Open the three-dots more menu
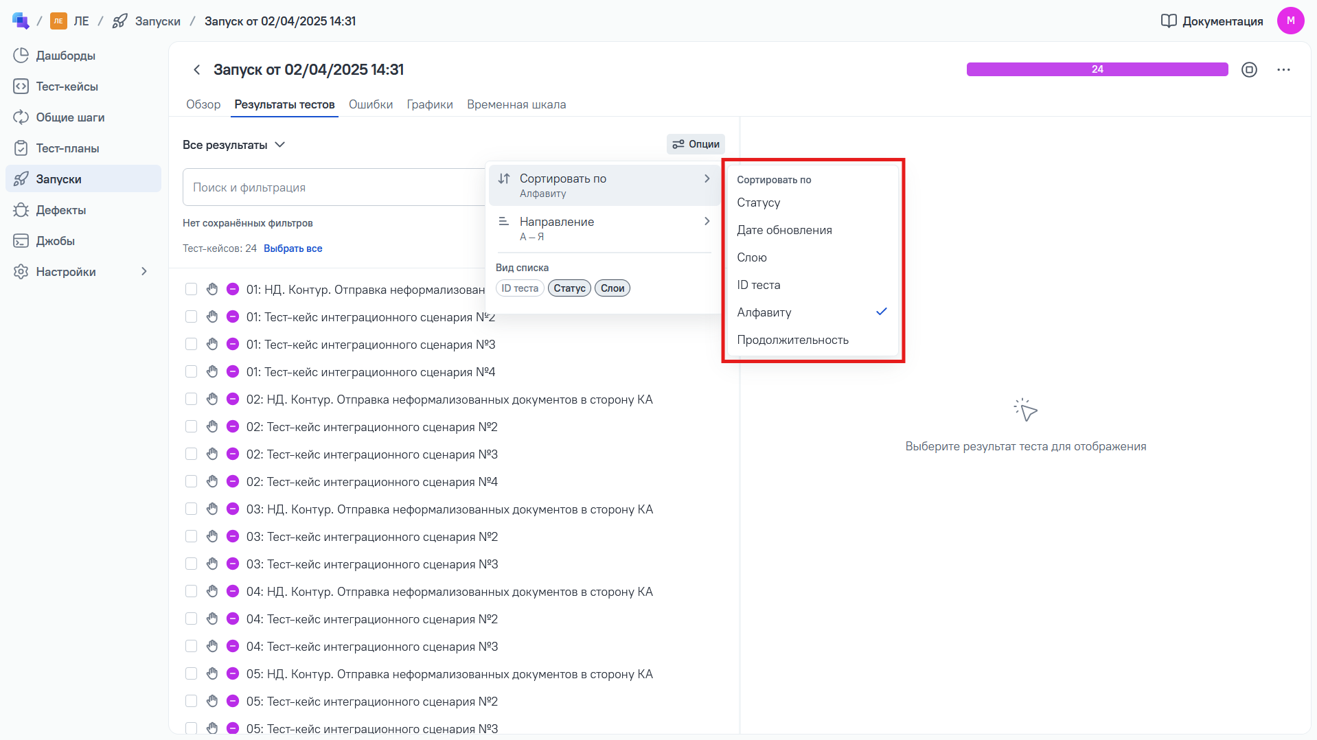Image resolution: width=1317 pixels, height=740 pixels. click(1283, 69)
